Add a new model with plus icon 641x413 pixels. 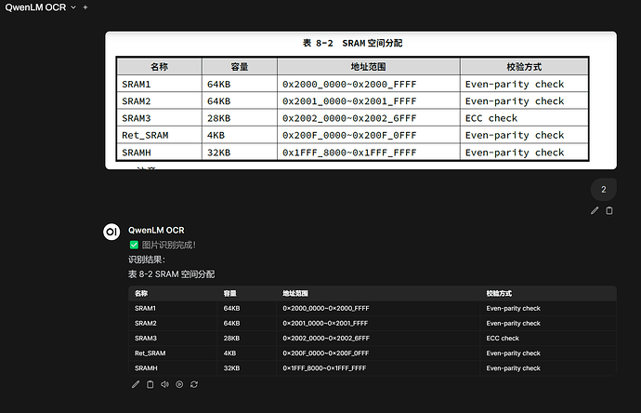pyautogui.click(x=85, y=7)
